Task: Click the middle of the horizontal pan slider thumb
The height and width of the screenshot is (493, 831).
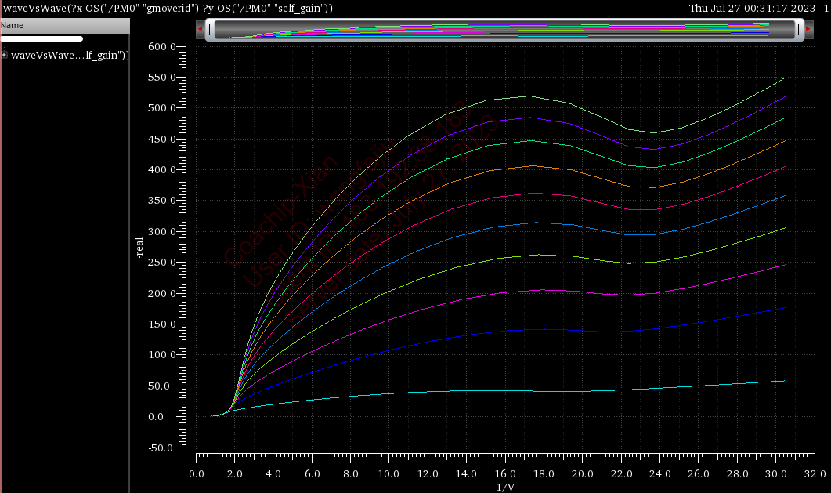Action: tap(505, 30)
